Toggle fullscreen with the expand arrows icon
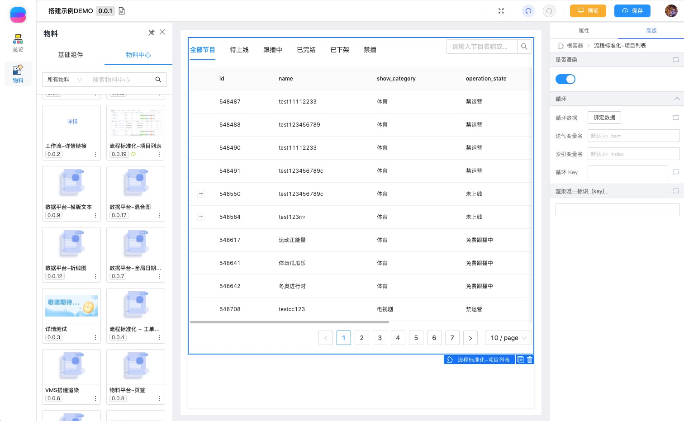The image size is (684, 421). [x=501, y=11]
